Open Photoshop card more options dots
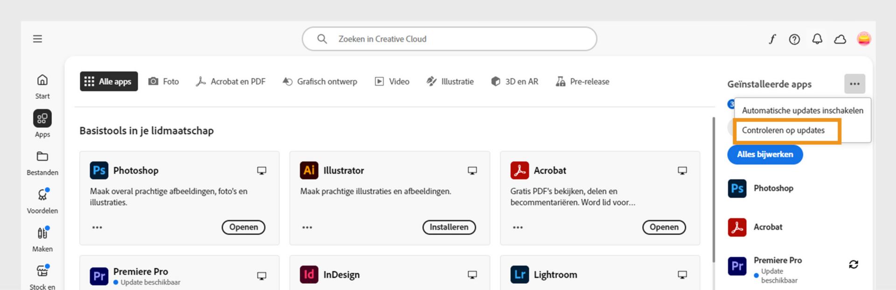 [x=97, y=227]
